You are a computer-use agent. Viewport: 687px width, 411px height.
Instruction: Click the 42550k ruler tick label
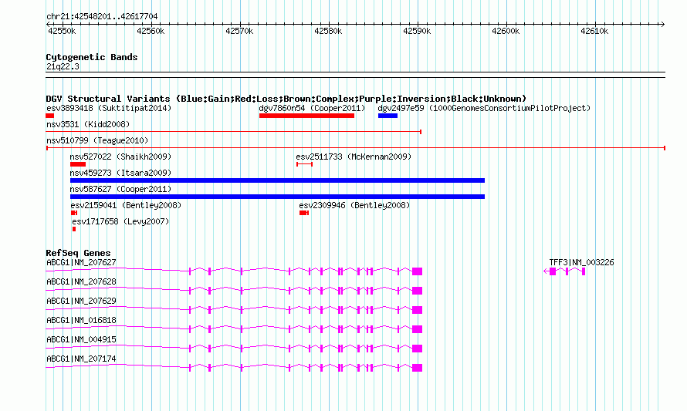[x=62, y=31]
